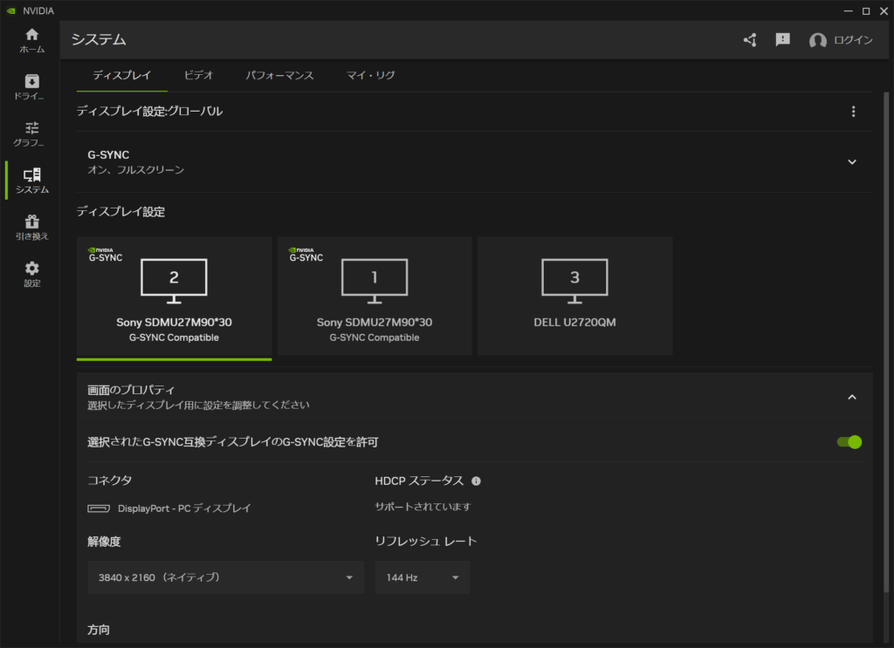Click the HDCP ステータス info icon

[x=476, y=481]
